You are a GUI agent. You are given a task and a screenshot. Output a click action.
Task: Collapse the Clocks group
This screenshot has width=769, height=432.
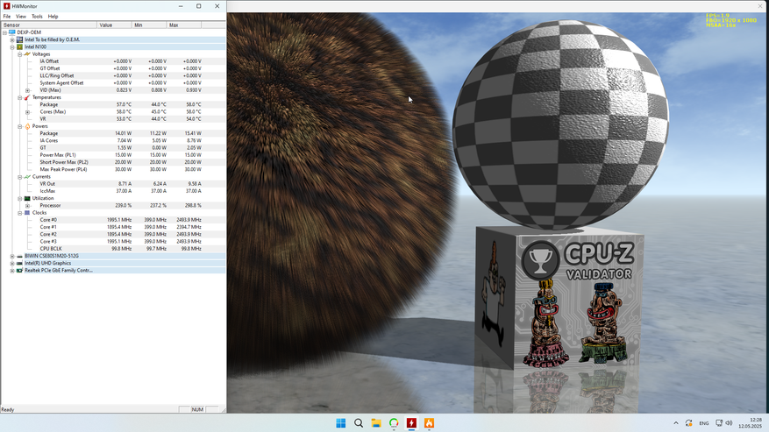pos(20,213)
